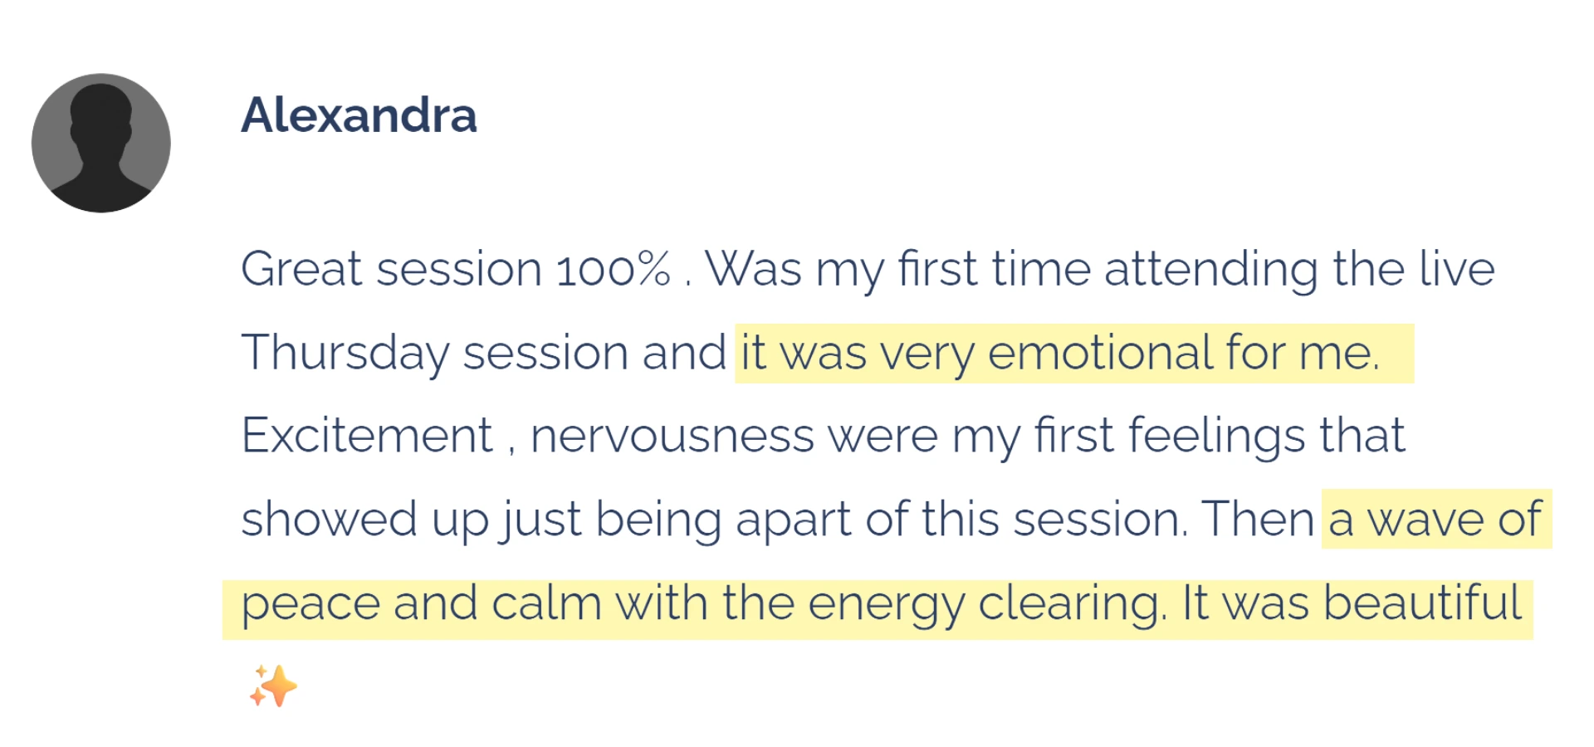
Task: Click the words "attending the live"
Action: tap(1298, 270)
